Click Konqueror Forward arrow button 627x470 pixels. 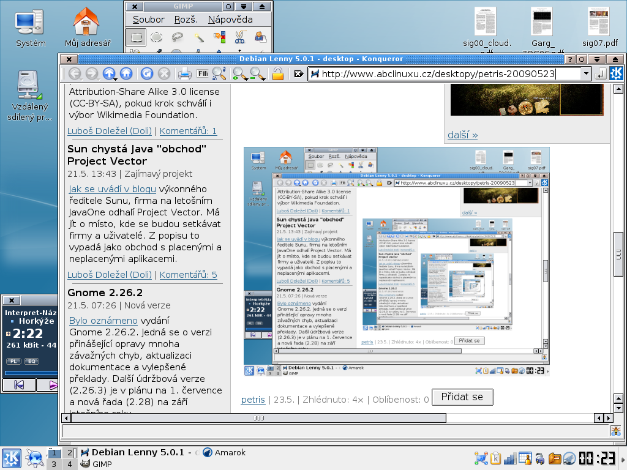[x=92, y=73]
